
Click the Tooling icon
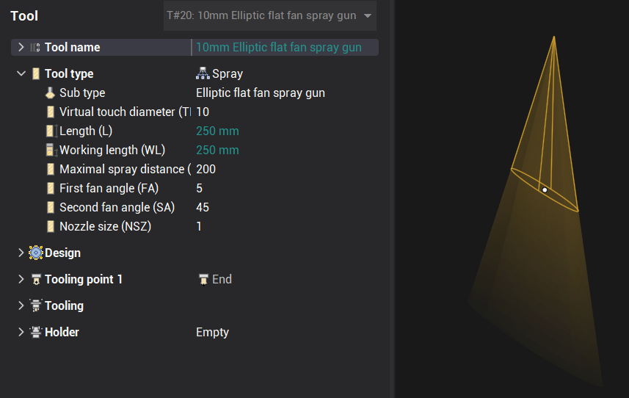point(36,305)
